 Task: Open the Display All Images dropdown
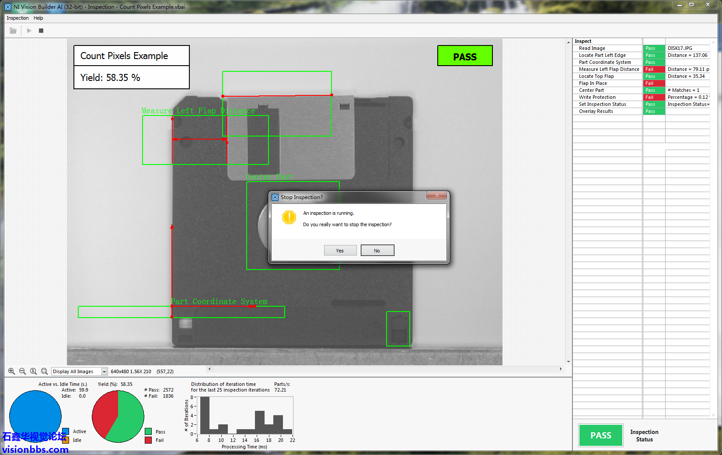(x=104, y=371)
